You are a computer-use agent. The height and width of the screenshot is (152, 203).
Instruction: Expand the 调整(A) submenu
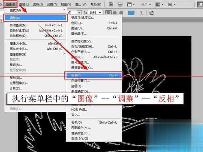click(35, 18)
